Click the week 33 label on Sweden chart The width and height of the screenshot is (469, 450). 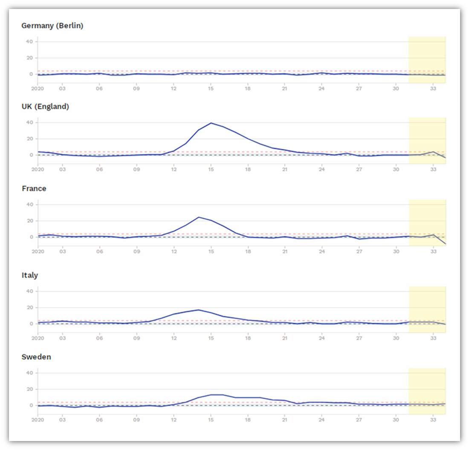pyautogui.click(x=433, y=420)
